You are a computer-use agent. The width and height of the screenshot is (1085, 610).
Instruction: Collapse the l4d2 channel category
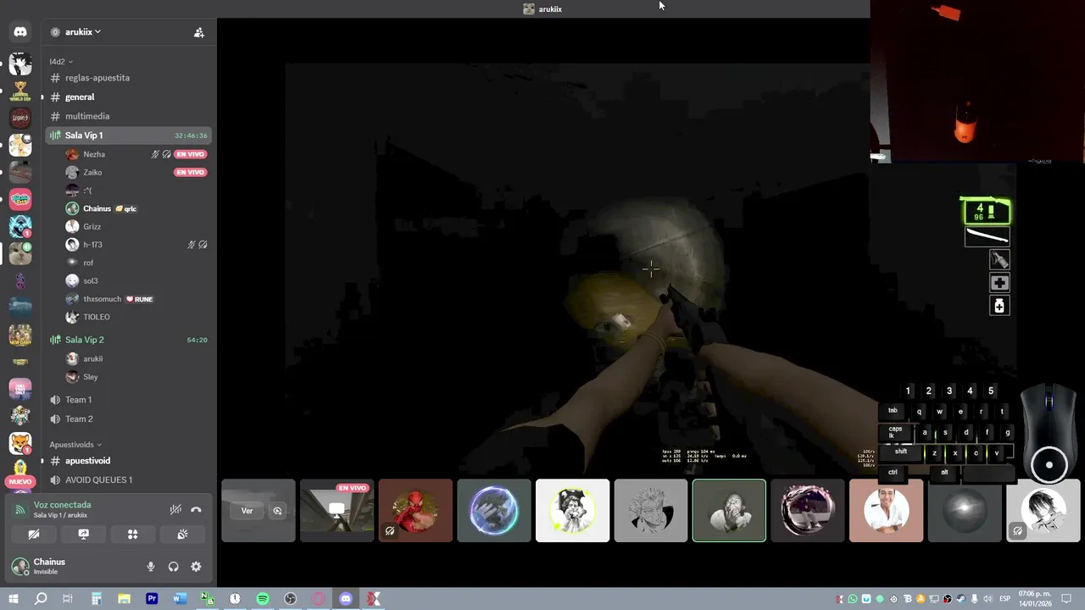click(x=60, y=62)
